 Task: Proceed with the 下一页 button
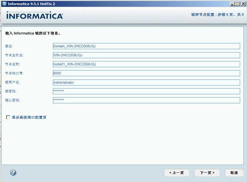click(207, 173)
